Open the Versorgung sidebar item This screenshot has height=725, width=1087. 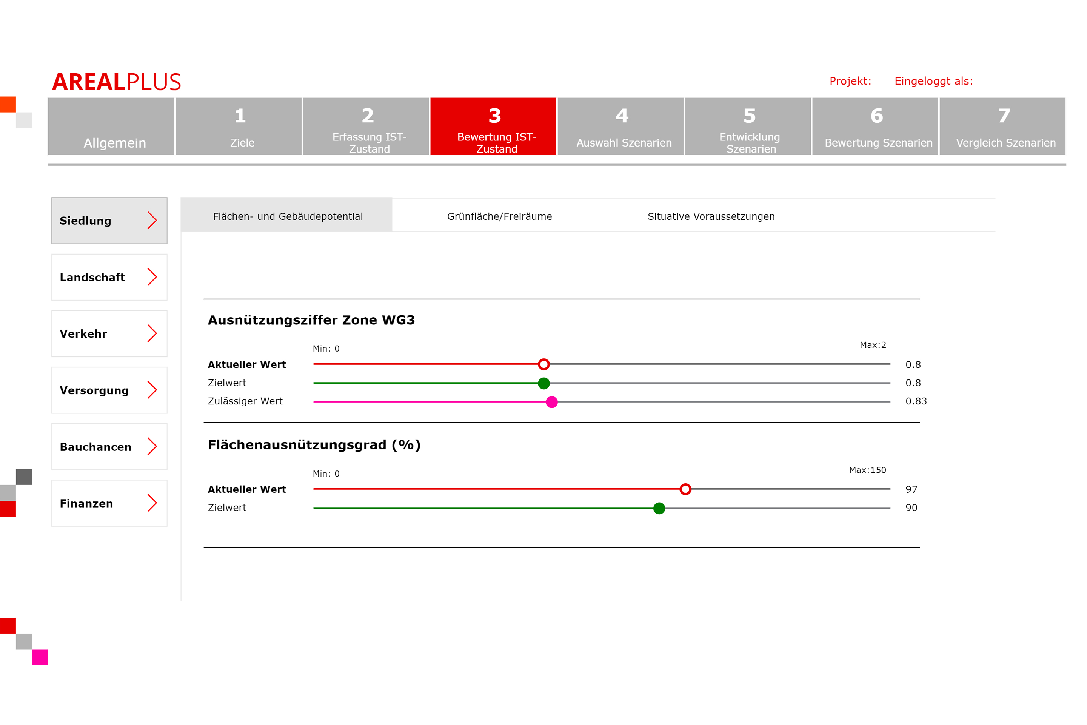click(109, 390)
